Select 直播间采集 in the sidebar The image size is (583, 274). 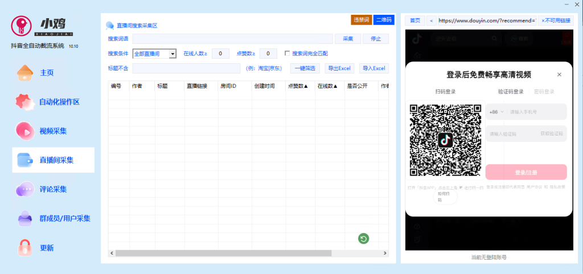tap(53, 160)
